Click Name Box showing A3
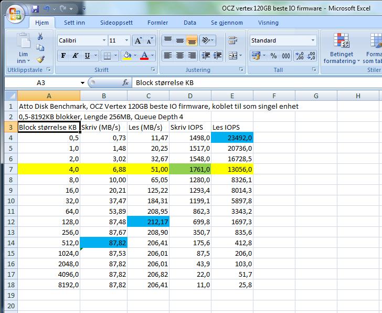 click(41, 83)
